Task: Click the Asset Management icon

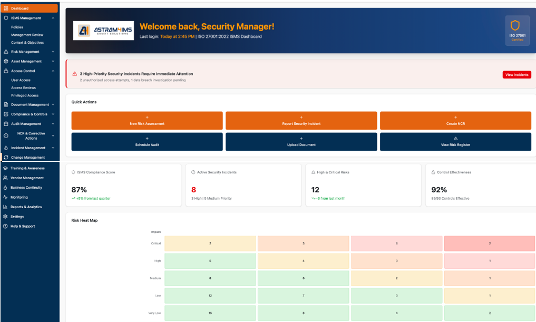Action: (x=5, y=61)
